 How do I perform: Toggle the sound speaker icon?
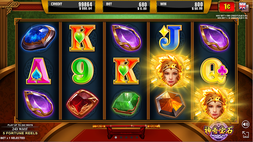[x=246, y=124]
